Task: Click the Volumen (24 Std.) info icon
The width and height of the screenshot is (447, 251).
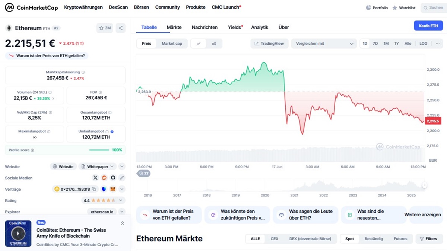Action: 50,92
